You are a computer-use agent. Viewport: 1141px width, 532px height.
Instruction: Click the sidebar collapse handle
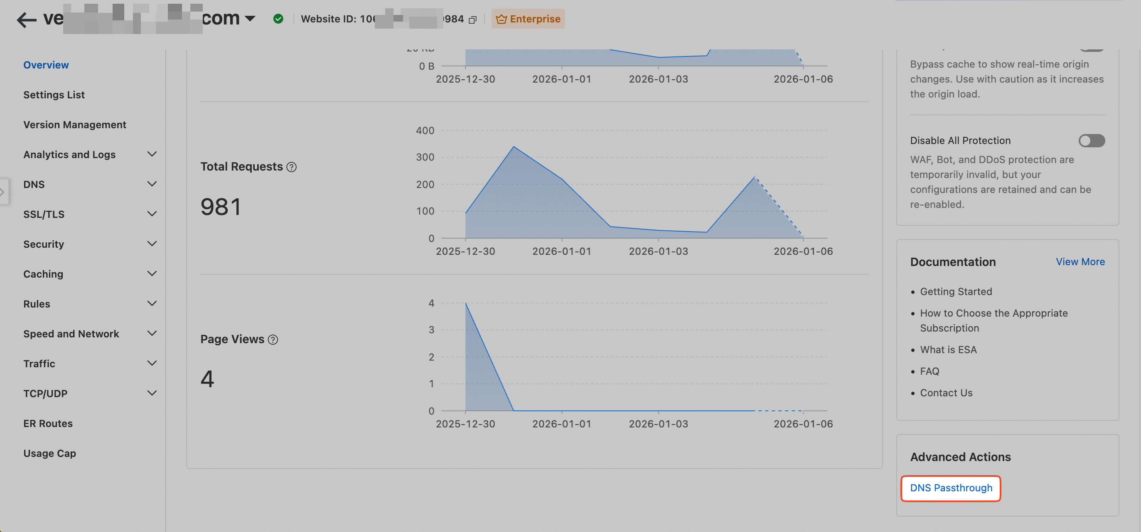coord(4,191)
